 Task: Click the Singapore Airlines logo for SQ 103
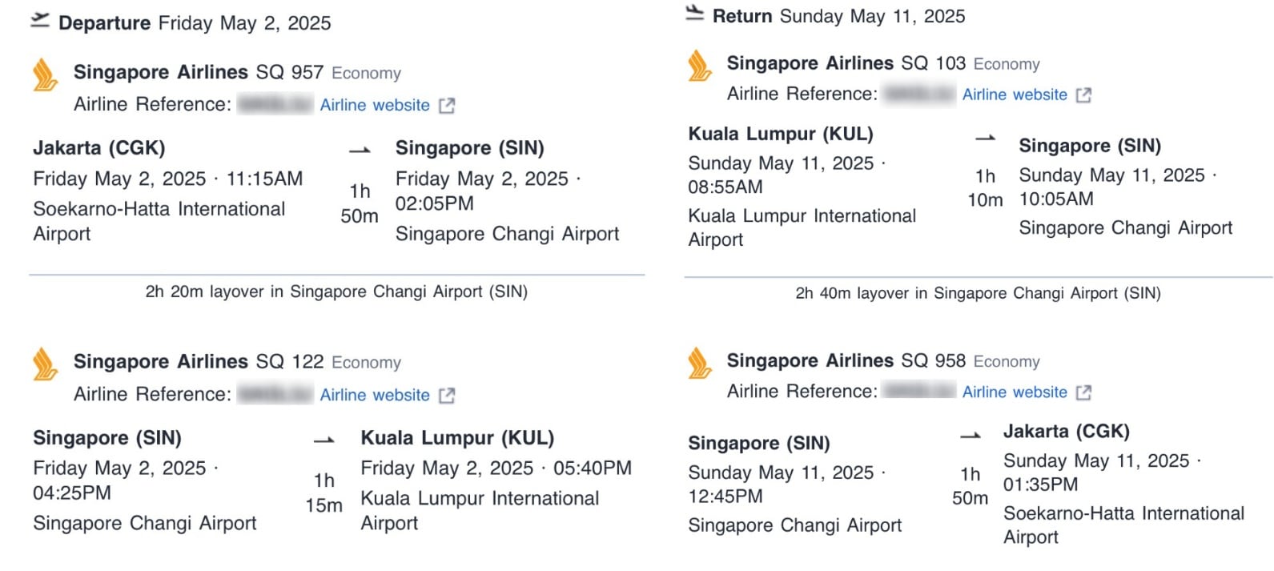pyautogui.click(x=699, y=63)
